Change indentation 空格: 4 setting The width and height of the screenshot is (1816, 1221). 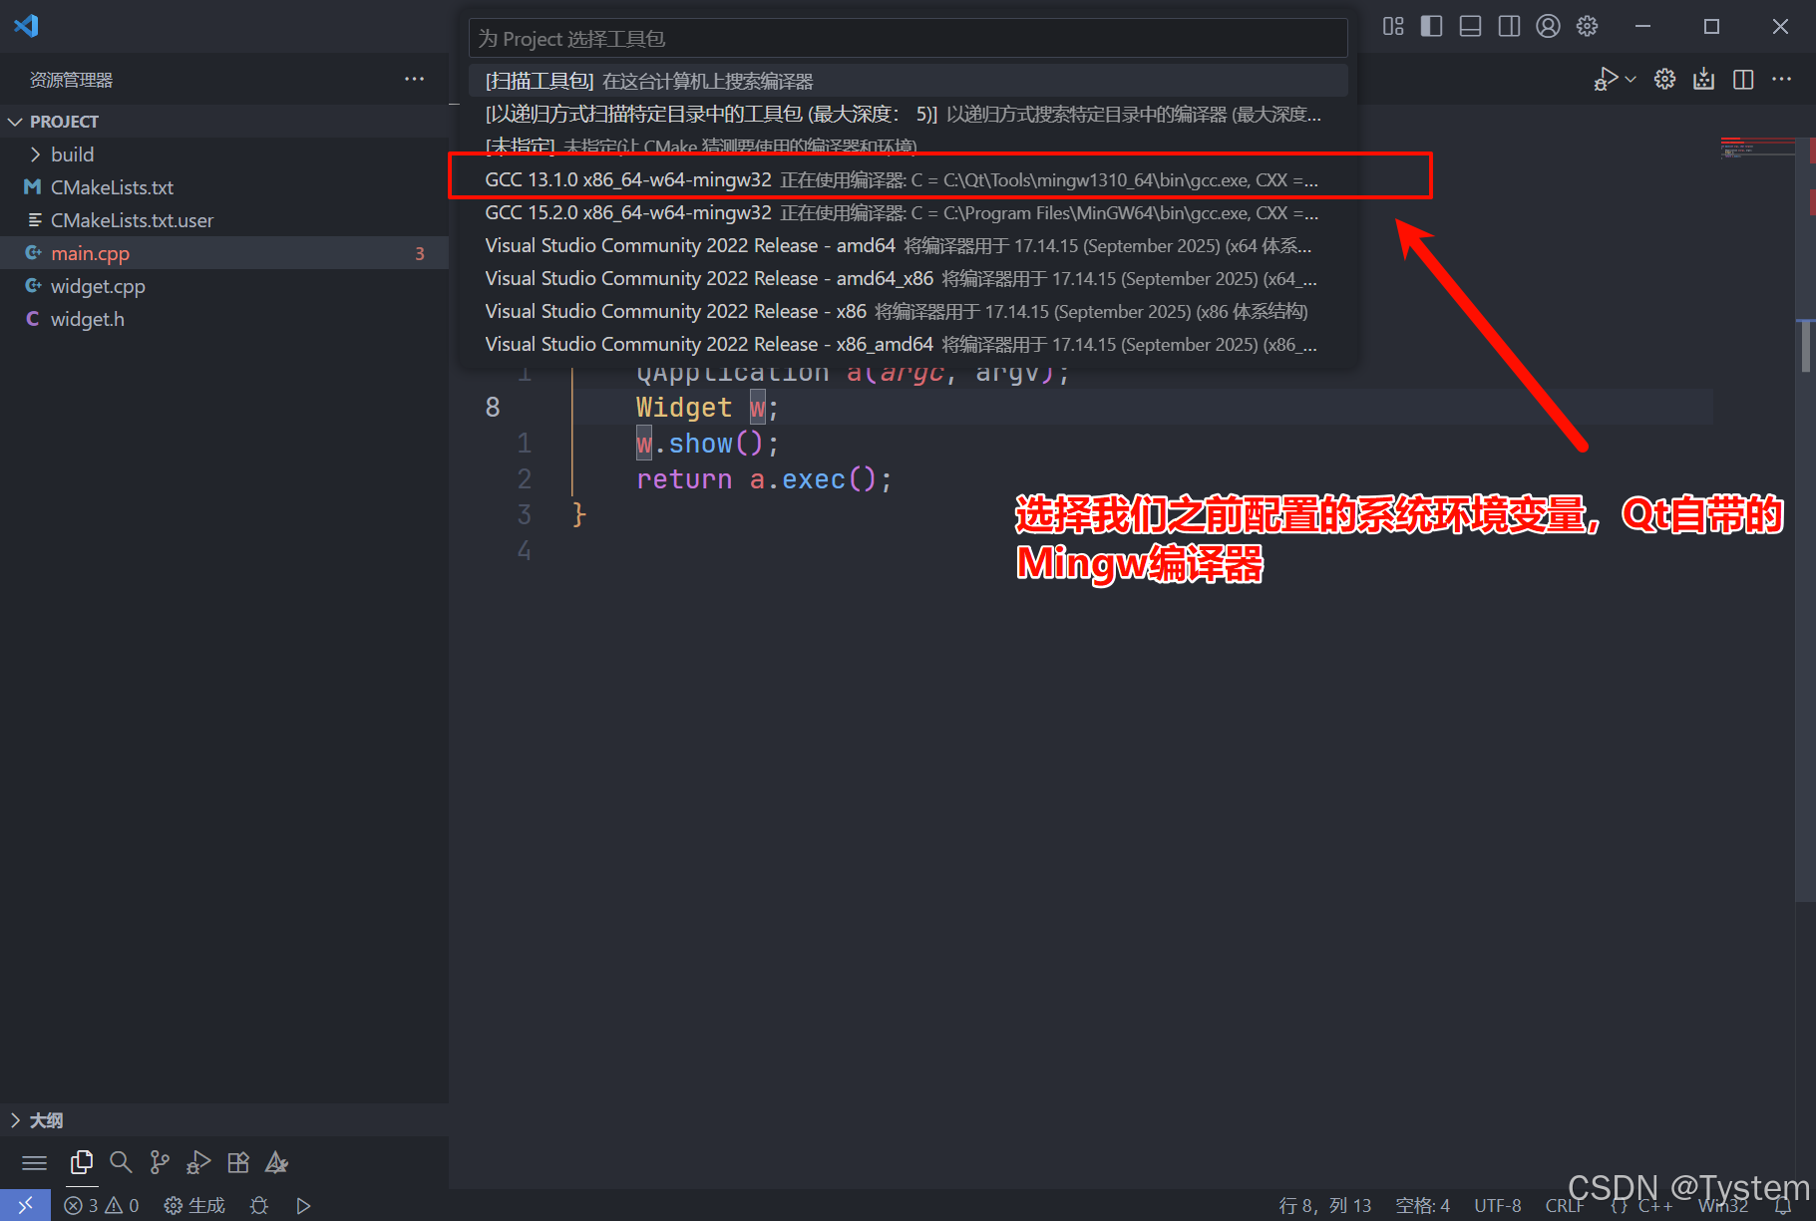(x=1422, y=1205)
